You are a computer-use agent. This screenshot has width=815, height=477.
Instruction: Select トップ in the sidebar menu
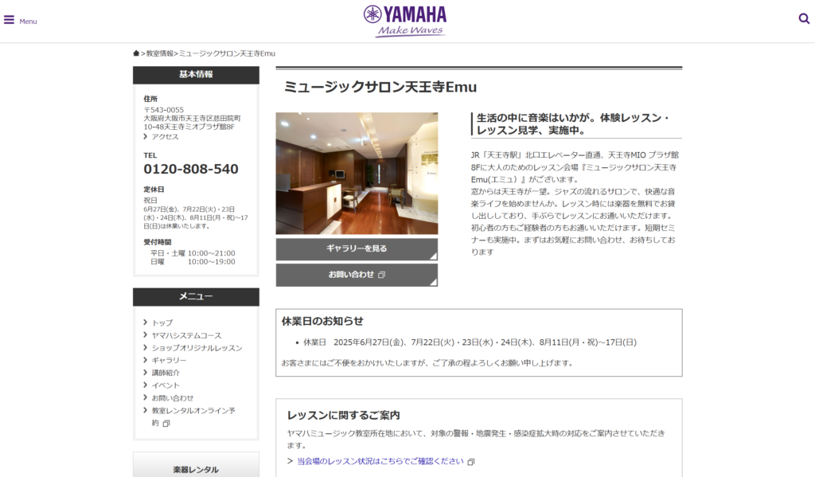click(x=162, y=323)
